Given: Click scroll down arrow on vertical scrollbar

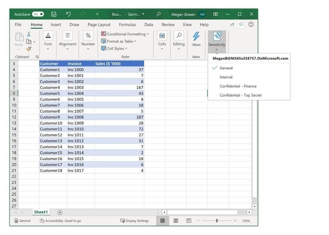Looking at the screenshot, I should 255,207.
